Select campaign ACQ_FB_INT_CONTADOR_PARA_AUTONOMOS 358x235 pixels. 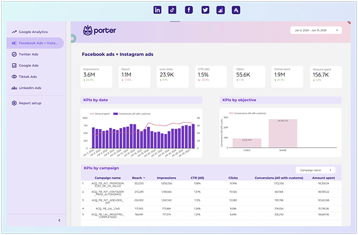point(108,193)
